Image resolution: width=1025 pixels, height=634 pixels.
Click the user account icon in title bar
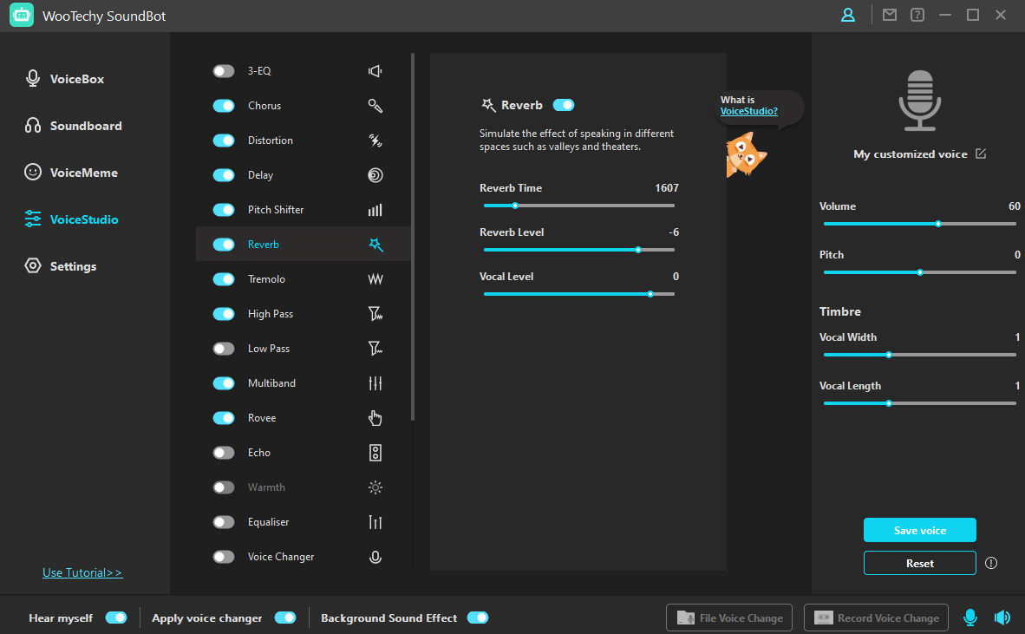pyautogui.click(x=848, y=15)
